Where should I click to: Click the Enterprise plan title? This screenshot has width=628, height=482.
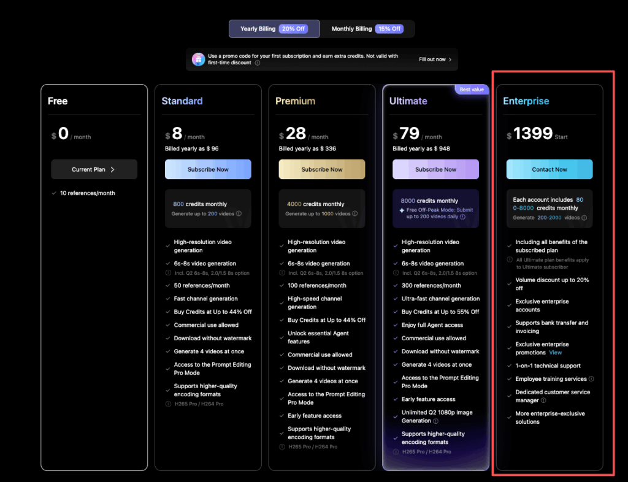(526, 101)
